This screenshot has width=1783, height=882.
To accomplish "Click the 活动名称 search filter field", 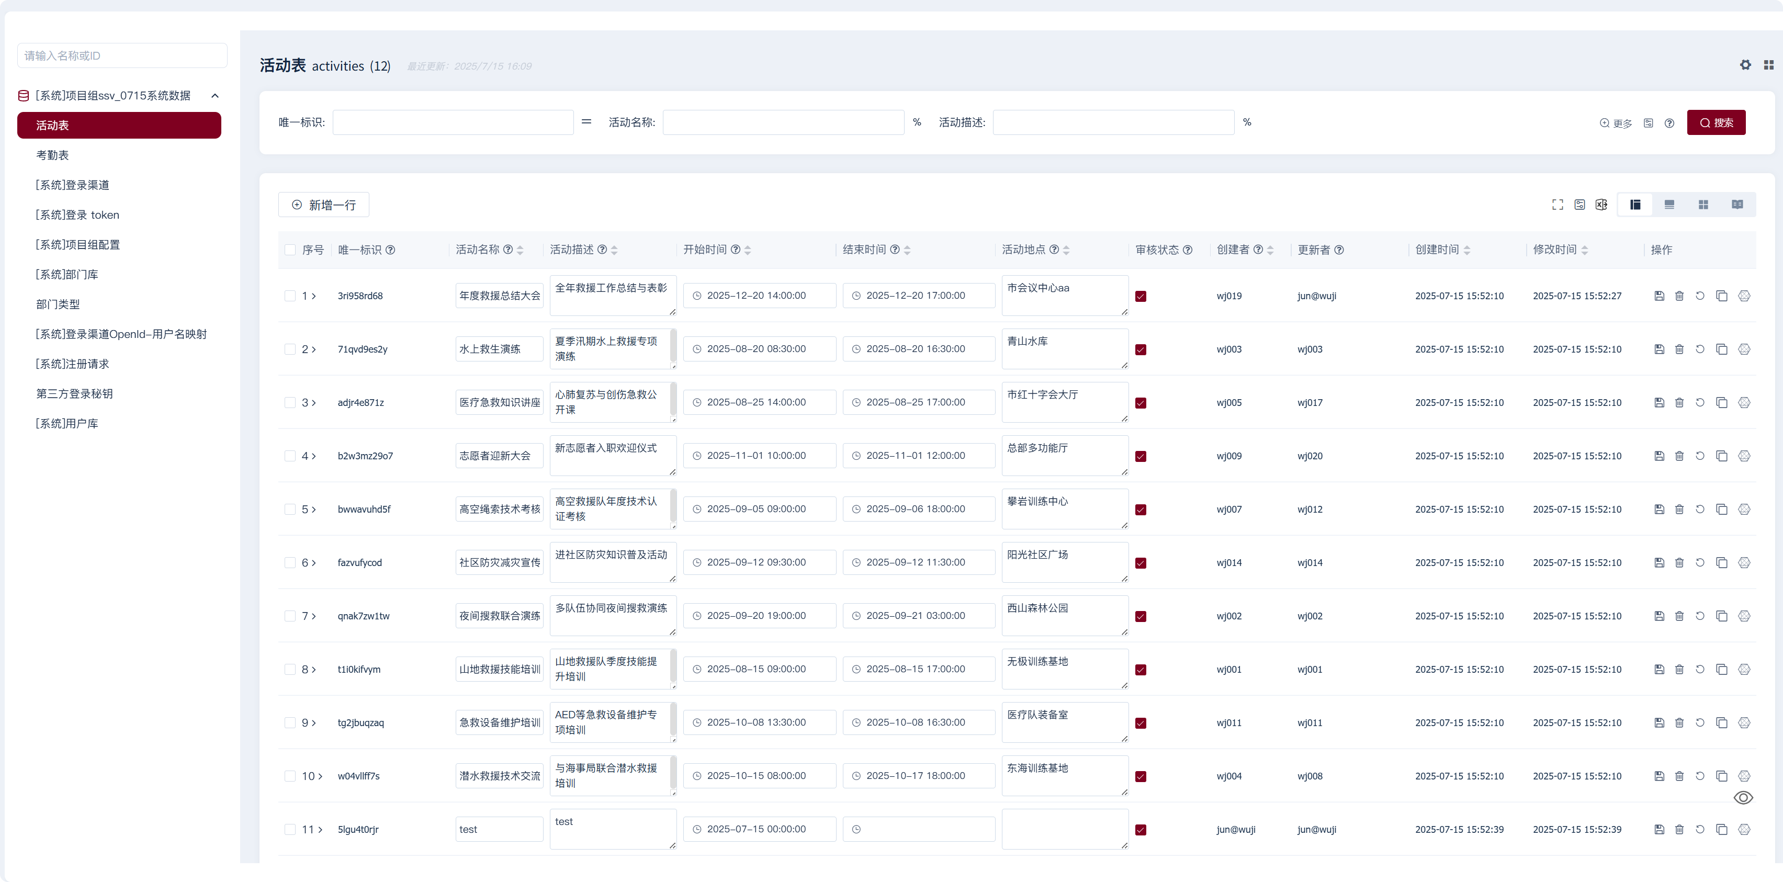I will [783, 122].
